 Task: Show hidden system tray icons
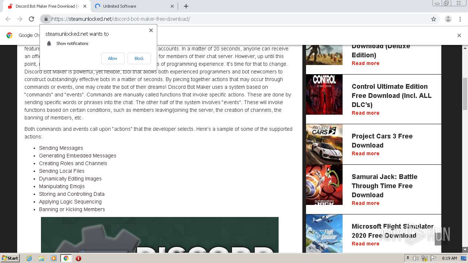[408, 258]
